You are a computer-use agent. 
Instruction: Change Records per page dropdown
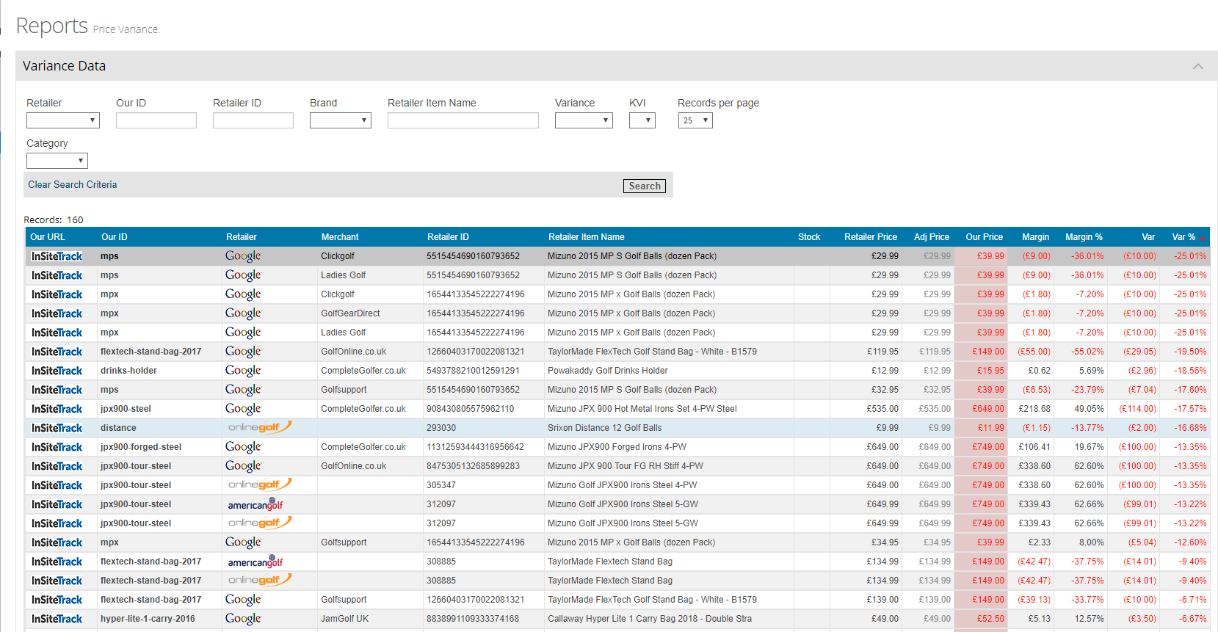click(x=695, y=120)
